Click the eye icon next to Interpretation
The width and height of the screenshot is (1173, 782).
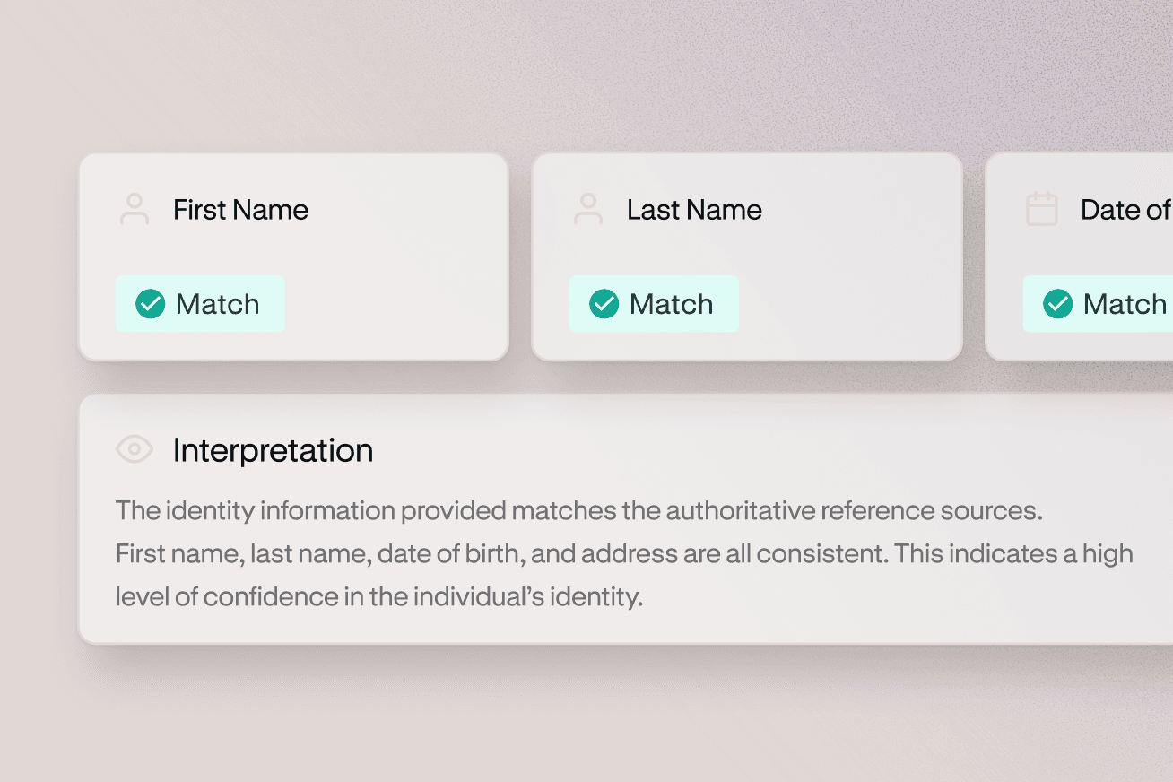(x=135, y=448)
